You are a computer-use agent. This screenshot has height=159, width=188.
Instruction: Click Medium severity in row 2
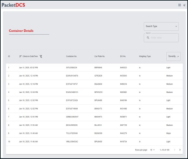(x=170, y=76)
